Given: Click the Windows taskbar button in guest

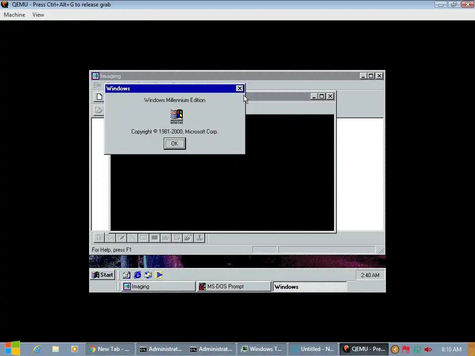Looking at the screenshot, I should [x=309, y=286].
